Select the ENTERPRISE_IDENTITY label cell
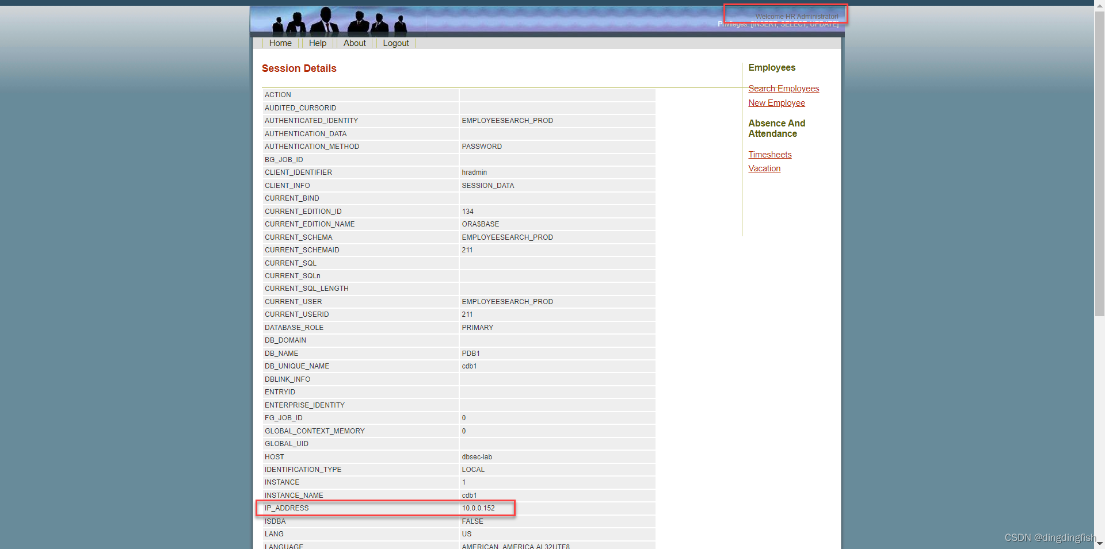 [360, 405]
